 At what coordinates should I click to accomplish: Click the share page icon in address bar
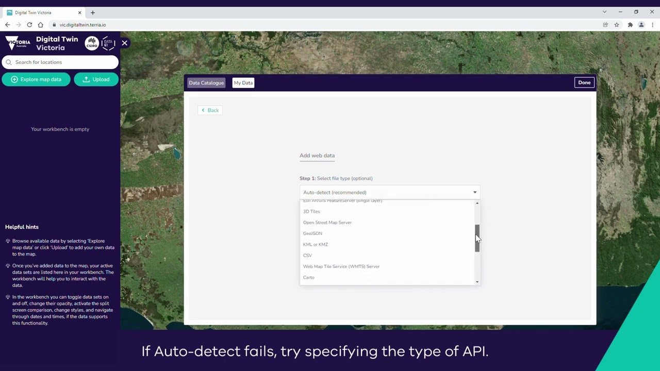click(605, 25)
